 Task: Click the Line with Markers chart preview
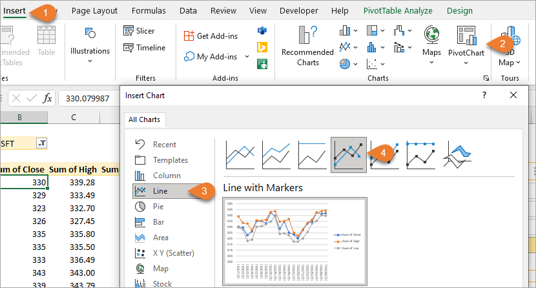(x=294, y=240)
